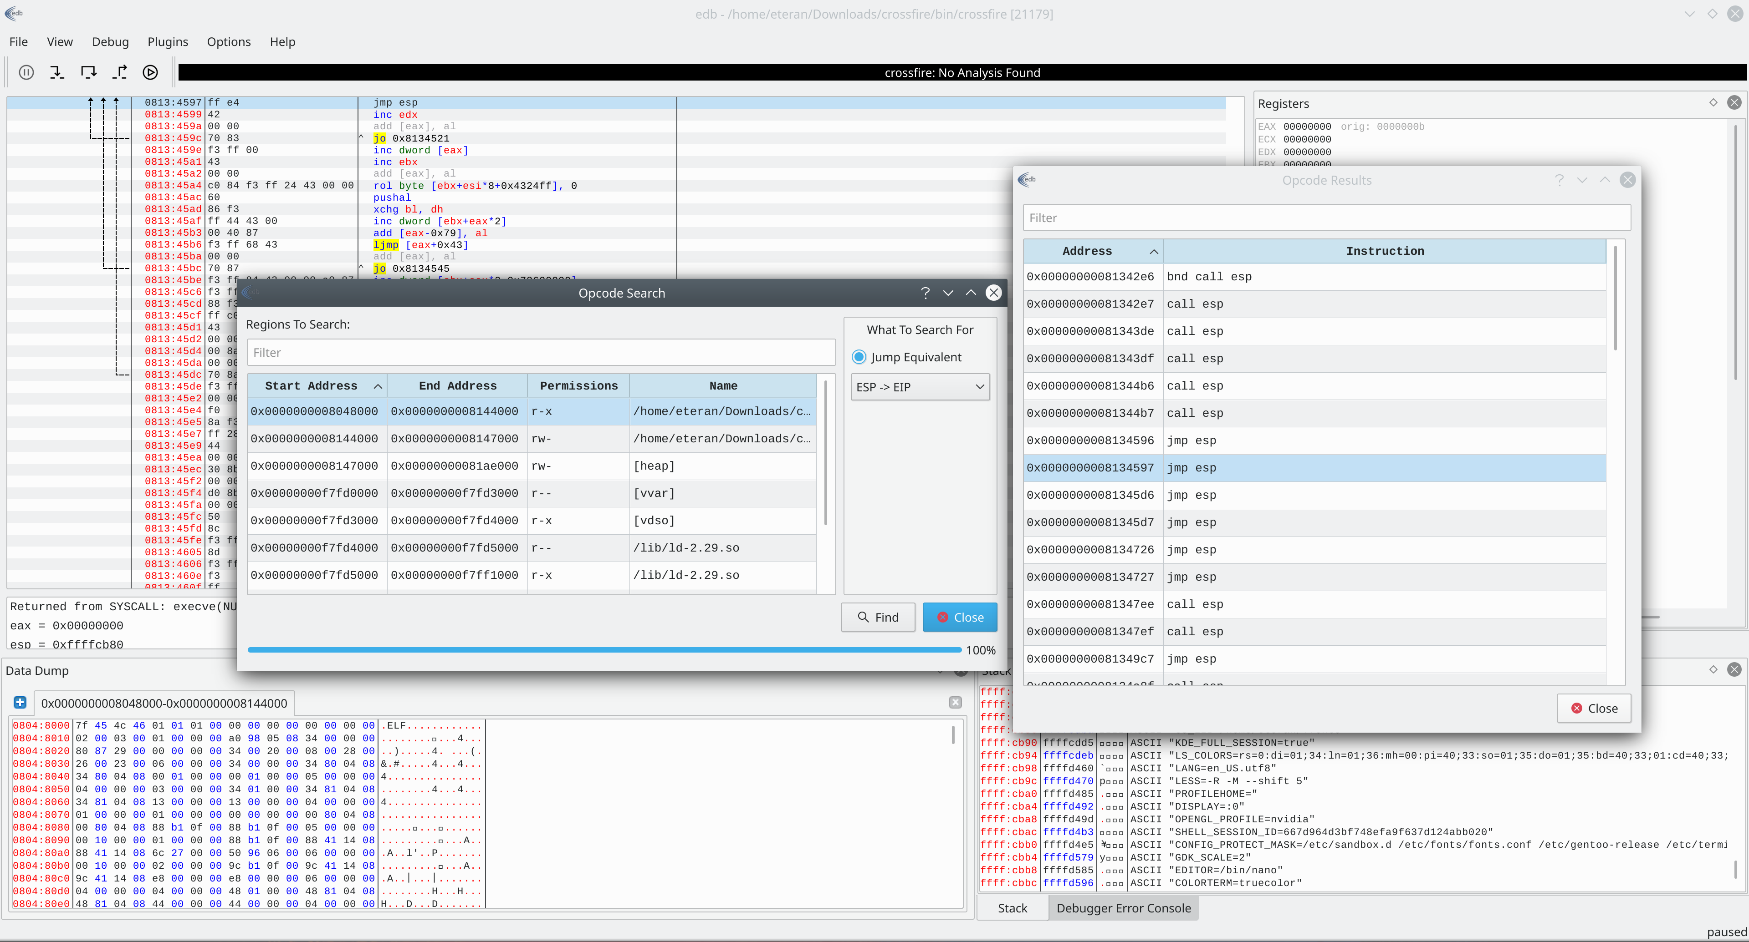Close the Opcode Results window via Close button
The image size is (1749, 942).
[x=1594, y=707]
